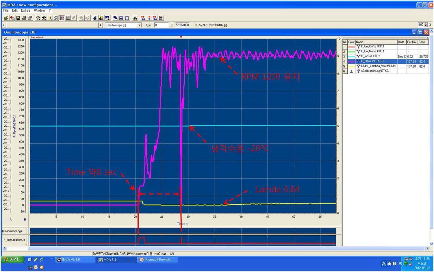
Task: Click the Name column header
Action: tap(376, 42)
